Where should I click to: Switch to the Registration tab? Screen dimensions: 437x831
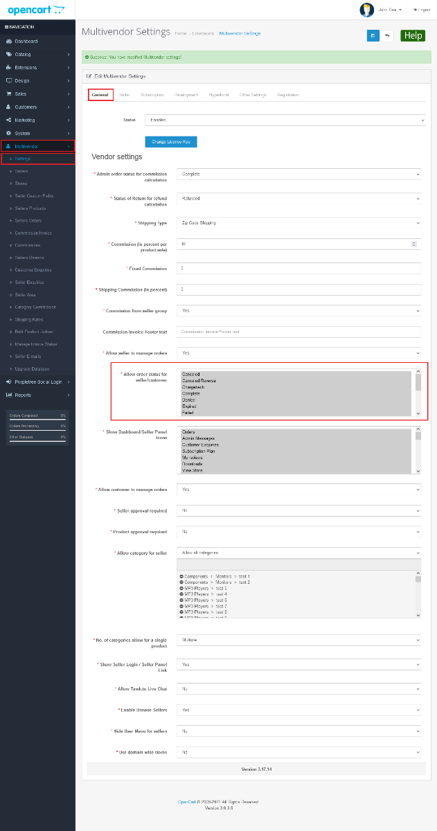tap(288, 95)
